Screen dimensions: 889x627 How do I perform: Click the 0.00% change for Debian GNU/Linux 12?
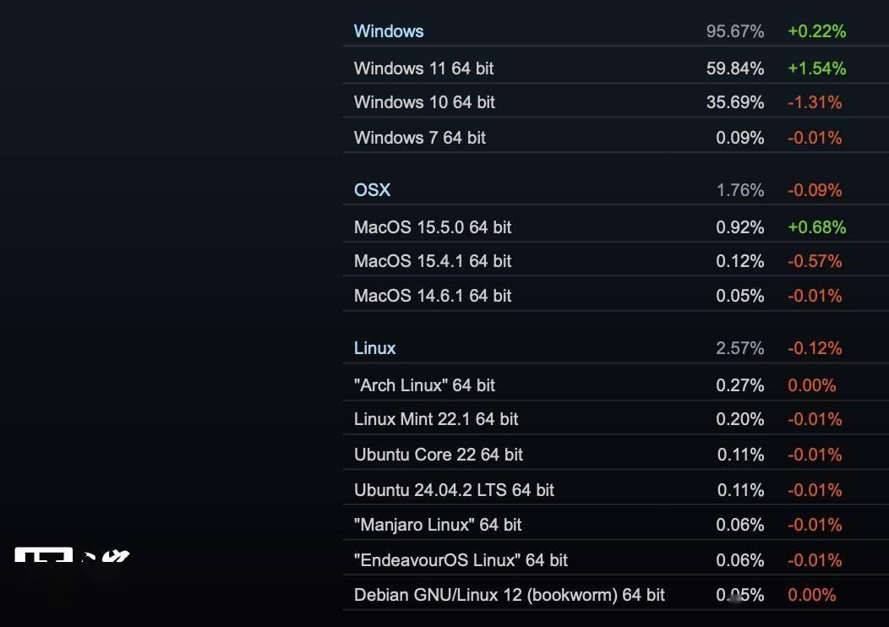pos(812,595)
